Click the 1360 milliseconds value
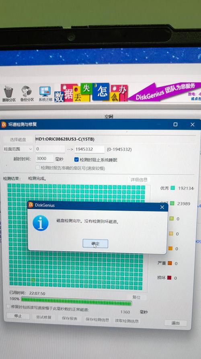201x359 pixels. 125,312
